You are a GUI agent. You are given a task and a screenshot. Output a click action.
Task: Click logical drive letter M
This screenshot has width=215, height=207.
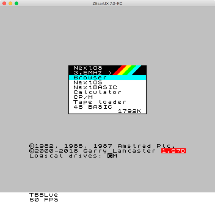click(115, 156)
